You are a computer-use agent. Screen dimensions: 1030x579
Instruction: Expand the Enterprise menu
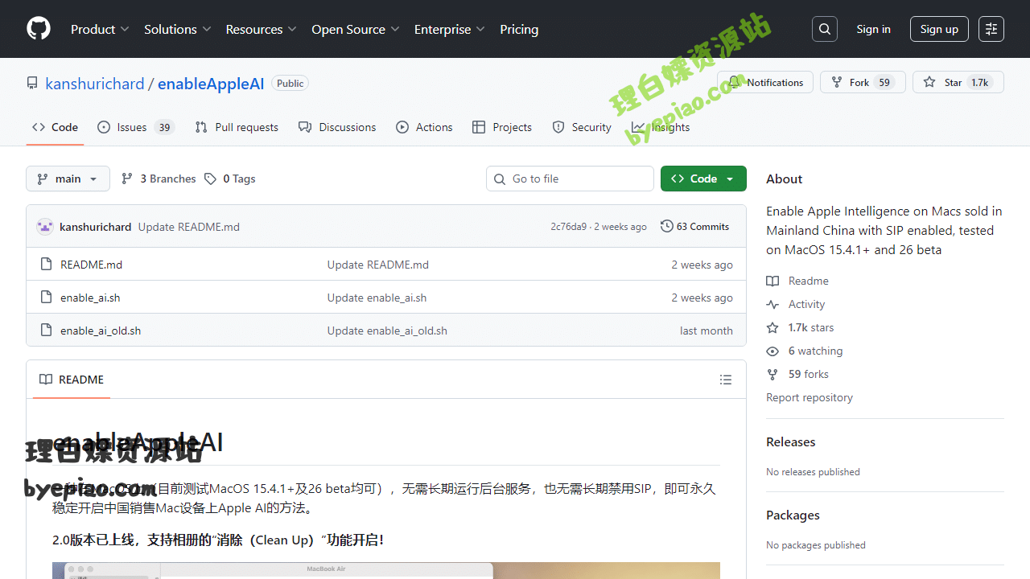(x=449, y=29)
